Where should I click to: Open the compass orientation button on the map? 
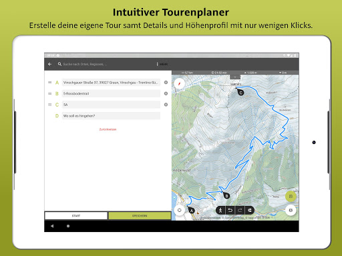(180, 84)
